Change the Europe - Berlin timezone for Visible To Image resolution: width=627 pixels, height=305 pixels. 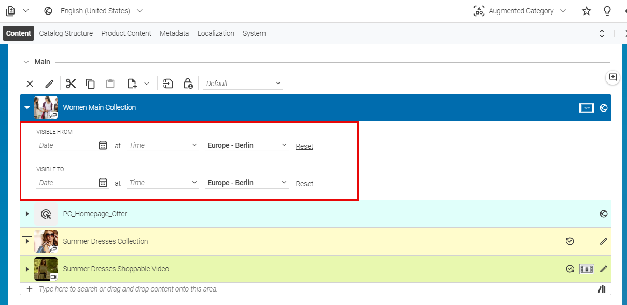click(x=247, y=182)
